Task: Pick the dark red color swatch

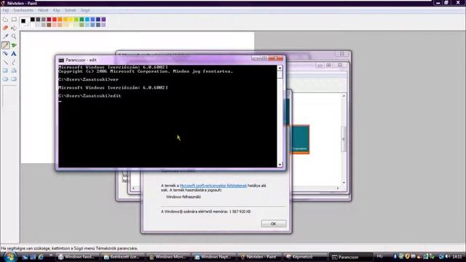Action: point(49,20)
